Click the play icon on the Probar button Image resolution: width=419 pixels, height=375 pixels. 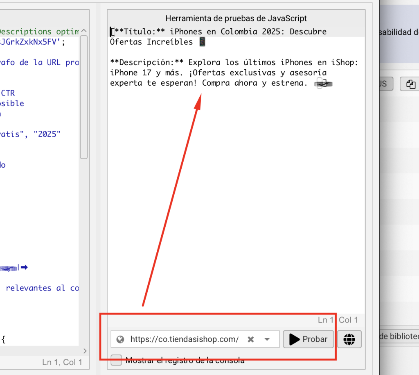[x=294, y=339]
